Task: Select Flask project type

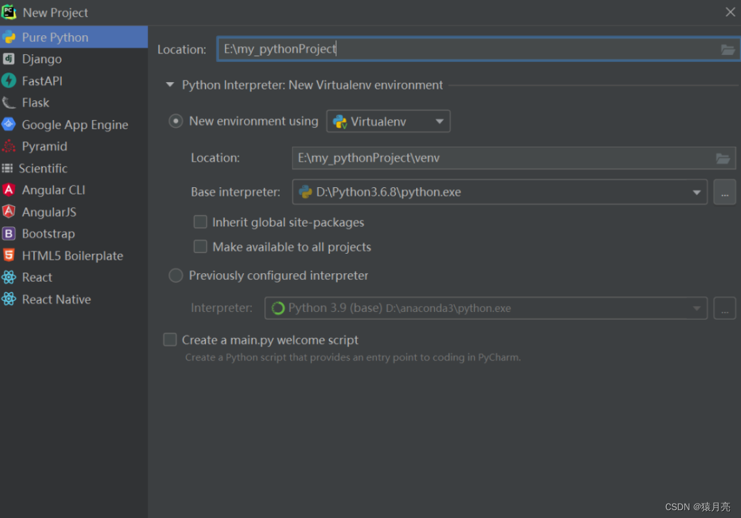Action: pyautogui.click(x=74, y=102)
